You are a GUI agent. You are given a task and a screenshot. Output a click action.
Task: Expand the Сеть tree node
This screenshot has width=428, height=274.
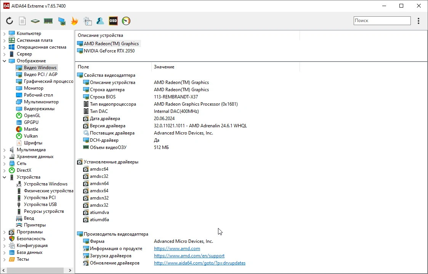4,163
